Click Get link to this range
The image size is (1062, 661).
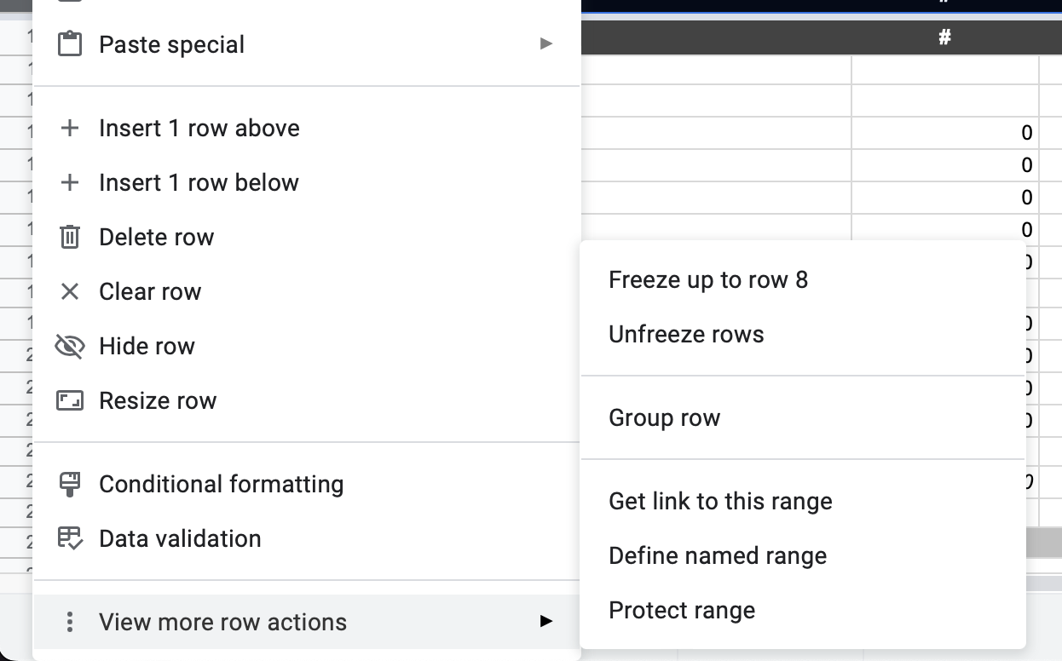pyautogui.click(x=720, y=501)
